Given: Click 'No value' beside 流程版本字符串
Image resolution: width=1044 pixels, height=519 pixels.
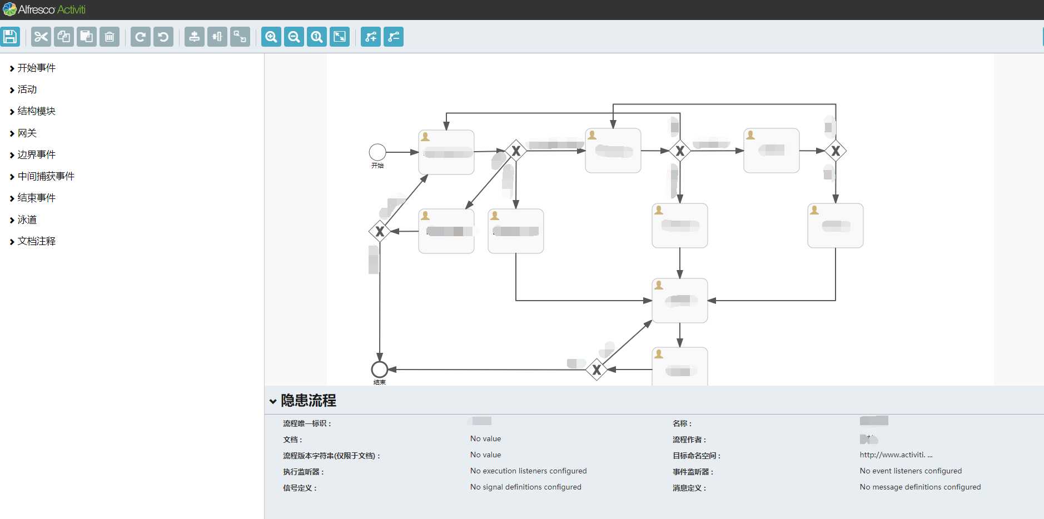Looking at the screenshot, I should tap(485, 455).
